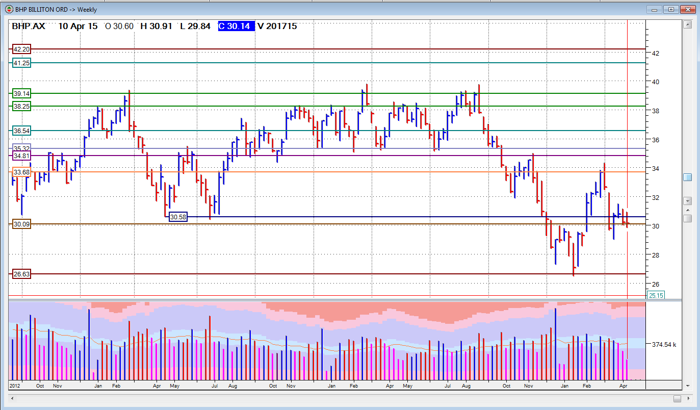
Task: Click the vertical scrollbar up arrow
Action: (687, 24)
